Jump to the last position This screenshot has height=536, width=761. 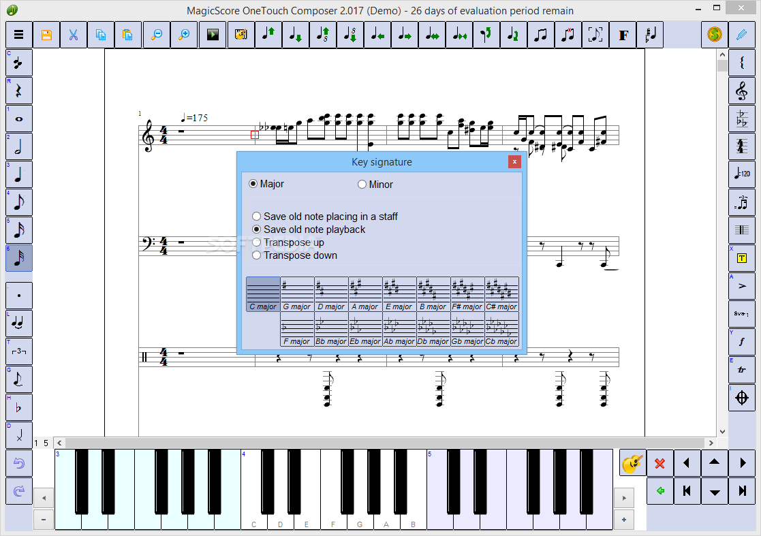coord(742,491)
